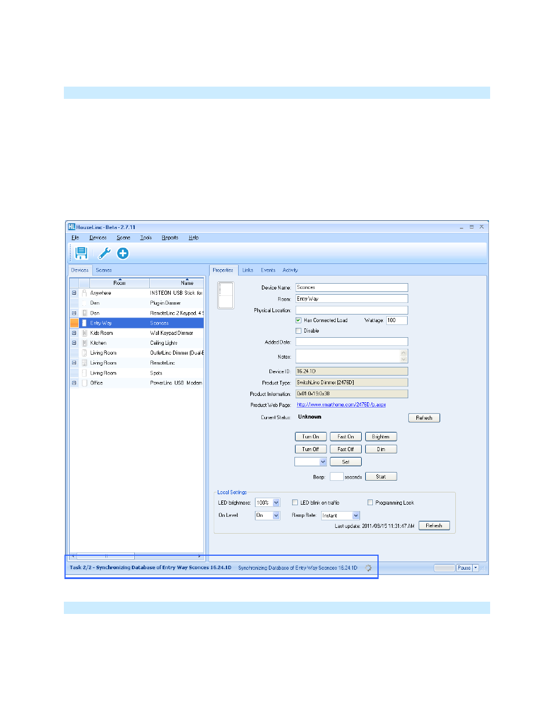The height and width of the screenshot is (718, 554).
Task: Click the sync spinner in status bar
Action: click(368, 568)
